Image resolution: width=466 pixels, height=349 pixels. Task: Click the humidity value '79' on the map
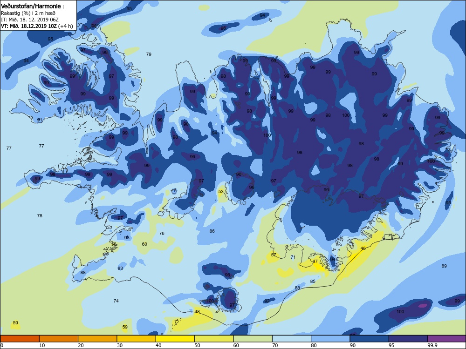pos(149,54)
